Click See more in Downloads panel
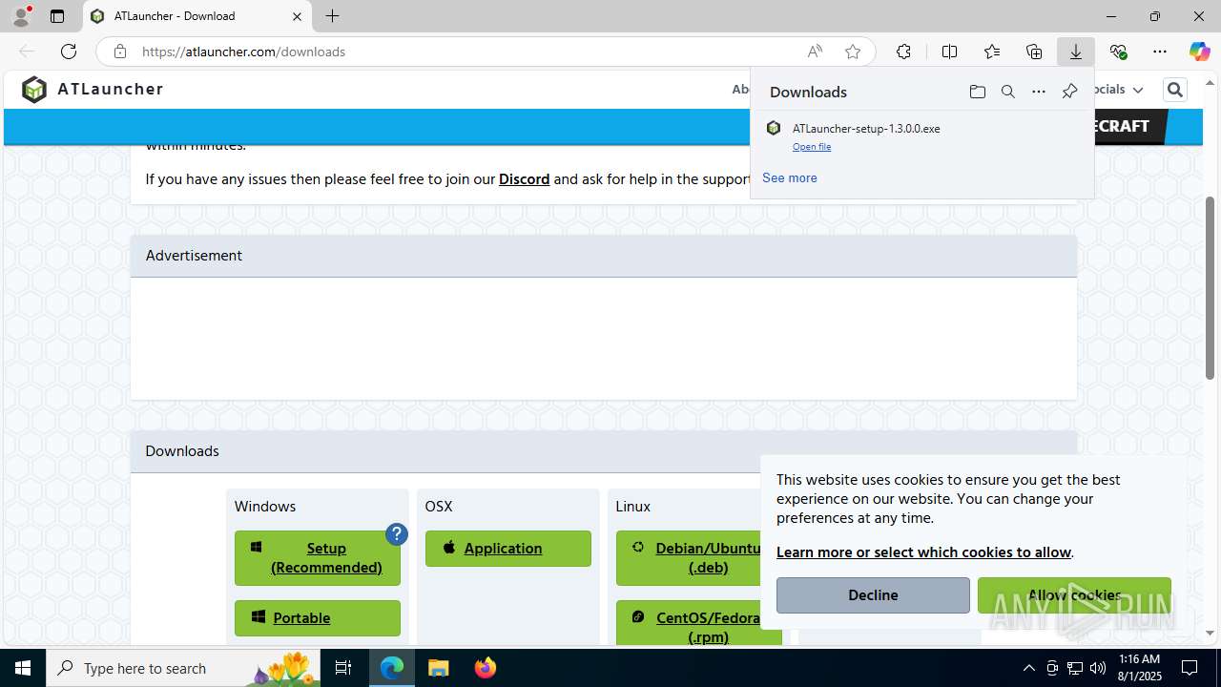This screenshot has height=687, width=1221. coord(790,177)
